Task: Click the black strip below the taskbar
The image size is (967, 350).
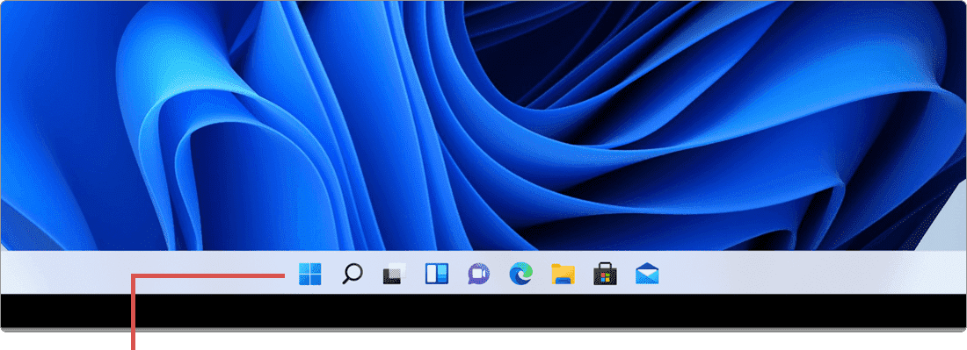Action: pyautogui.click(x=484, y=311)
